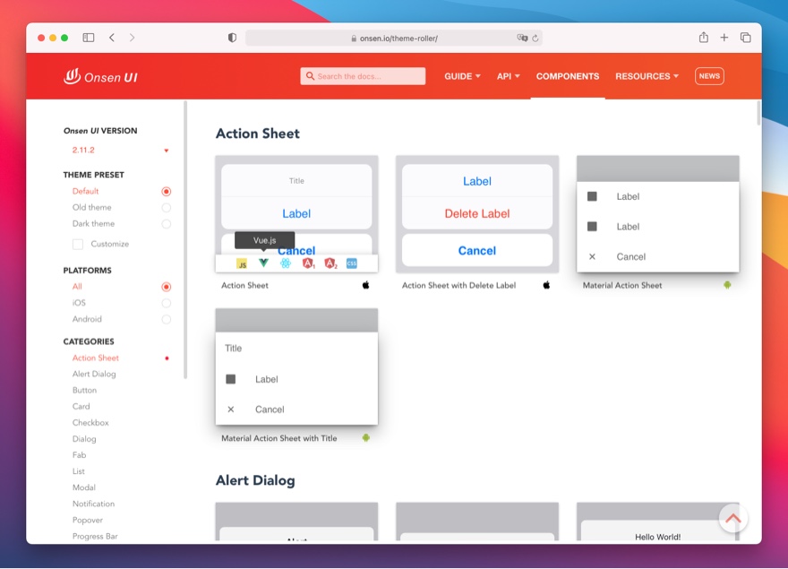Screen dimensions: 788x569
Task: Click the scroll-to-top arrow button
Action: [733, 518]
